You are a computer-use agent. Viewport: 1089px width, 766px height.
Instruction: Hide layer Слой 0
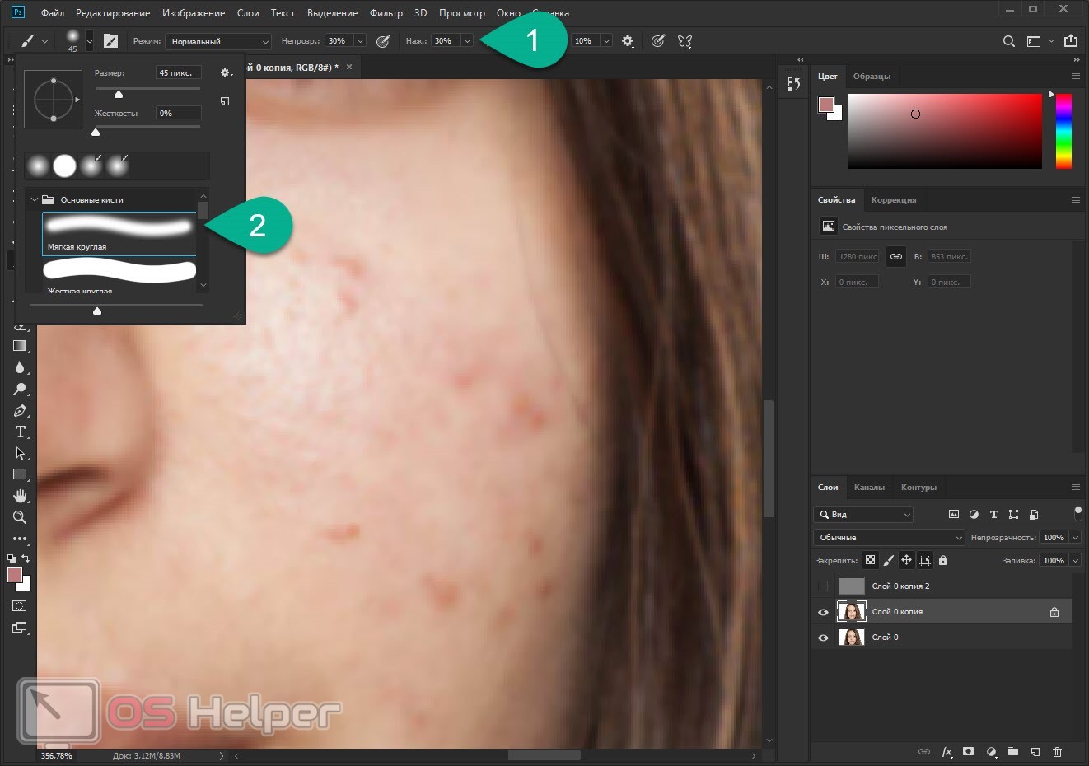click(822, 638)
